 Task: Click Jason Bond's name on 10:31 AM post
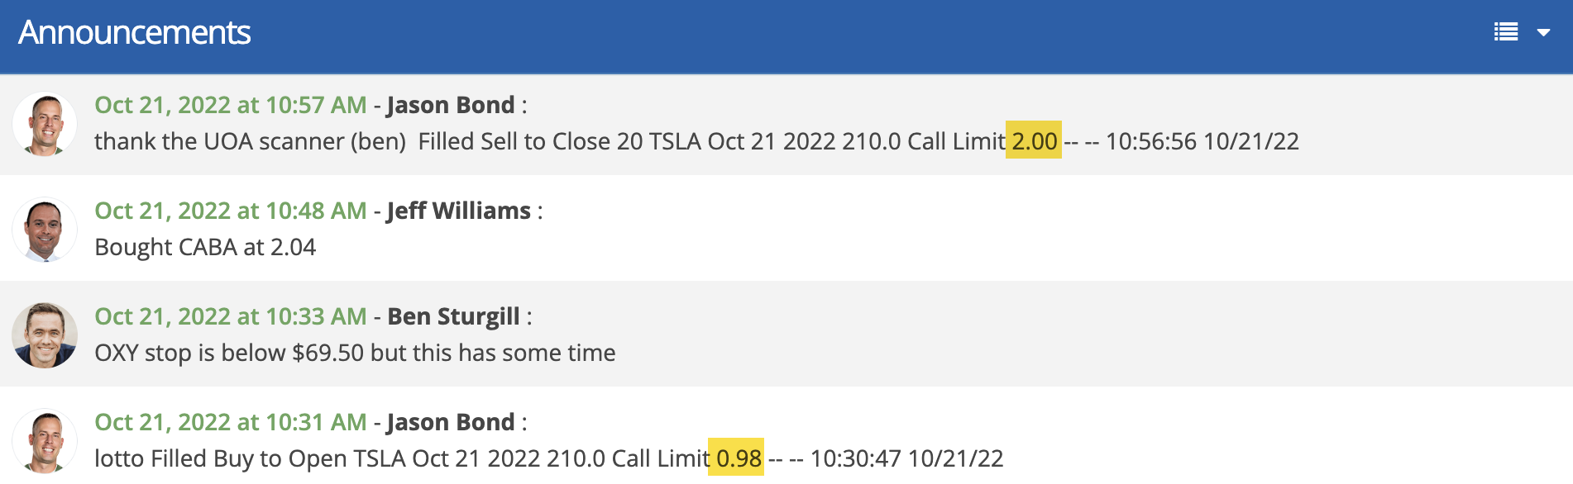pyautogui.click(x=451, y=422)
